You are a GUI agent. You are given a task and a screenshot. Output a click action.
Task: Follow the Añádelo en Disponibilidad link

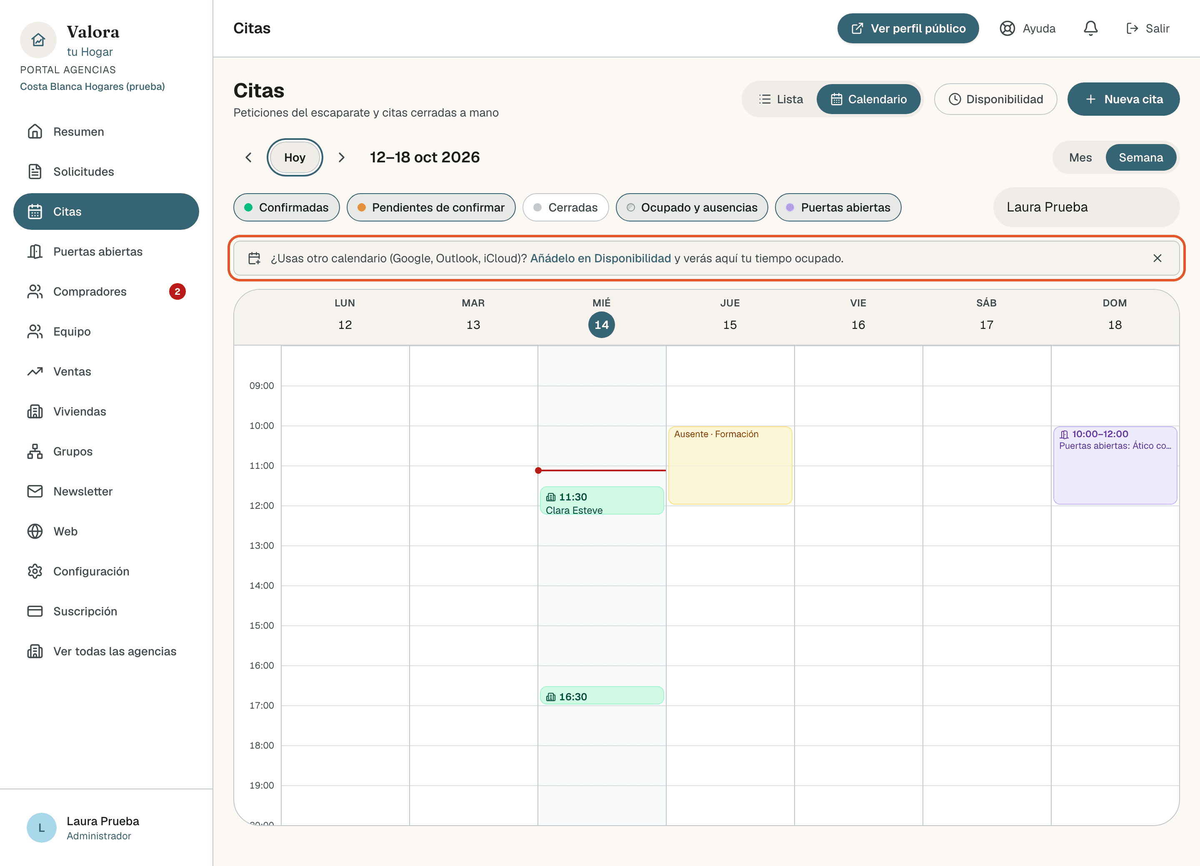(x=600, y=259)
